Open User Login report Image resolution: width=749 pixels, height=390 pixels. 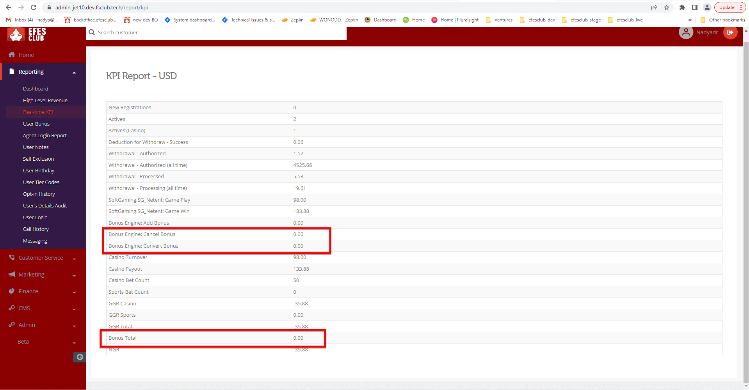point(35,217)
